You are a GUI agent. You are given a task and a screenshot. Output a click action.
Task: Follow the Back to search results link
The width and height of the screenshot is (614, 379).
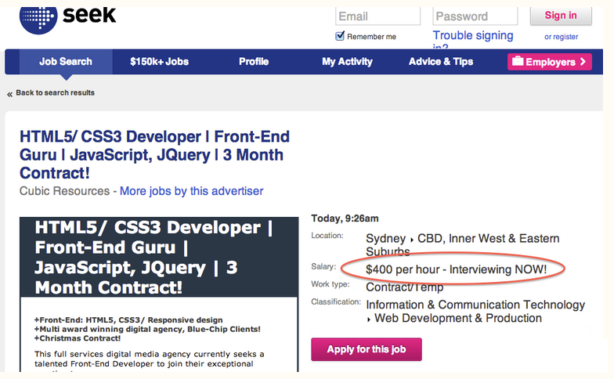[x=55, y=93]
